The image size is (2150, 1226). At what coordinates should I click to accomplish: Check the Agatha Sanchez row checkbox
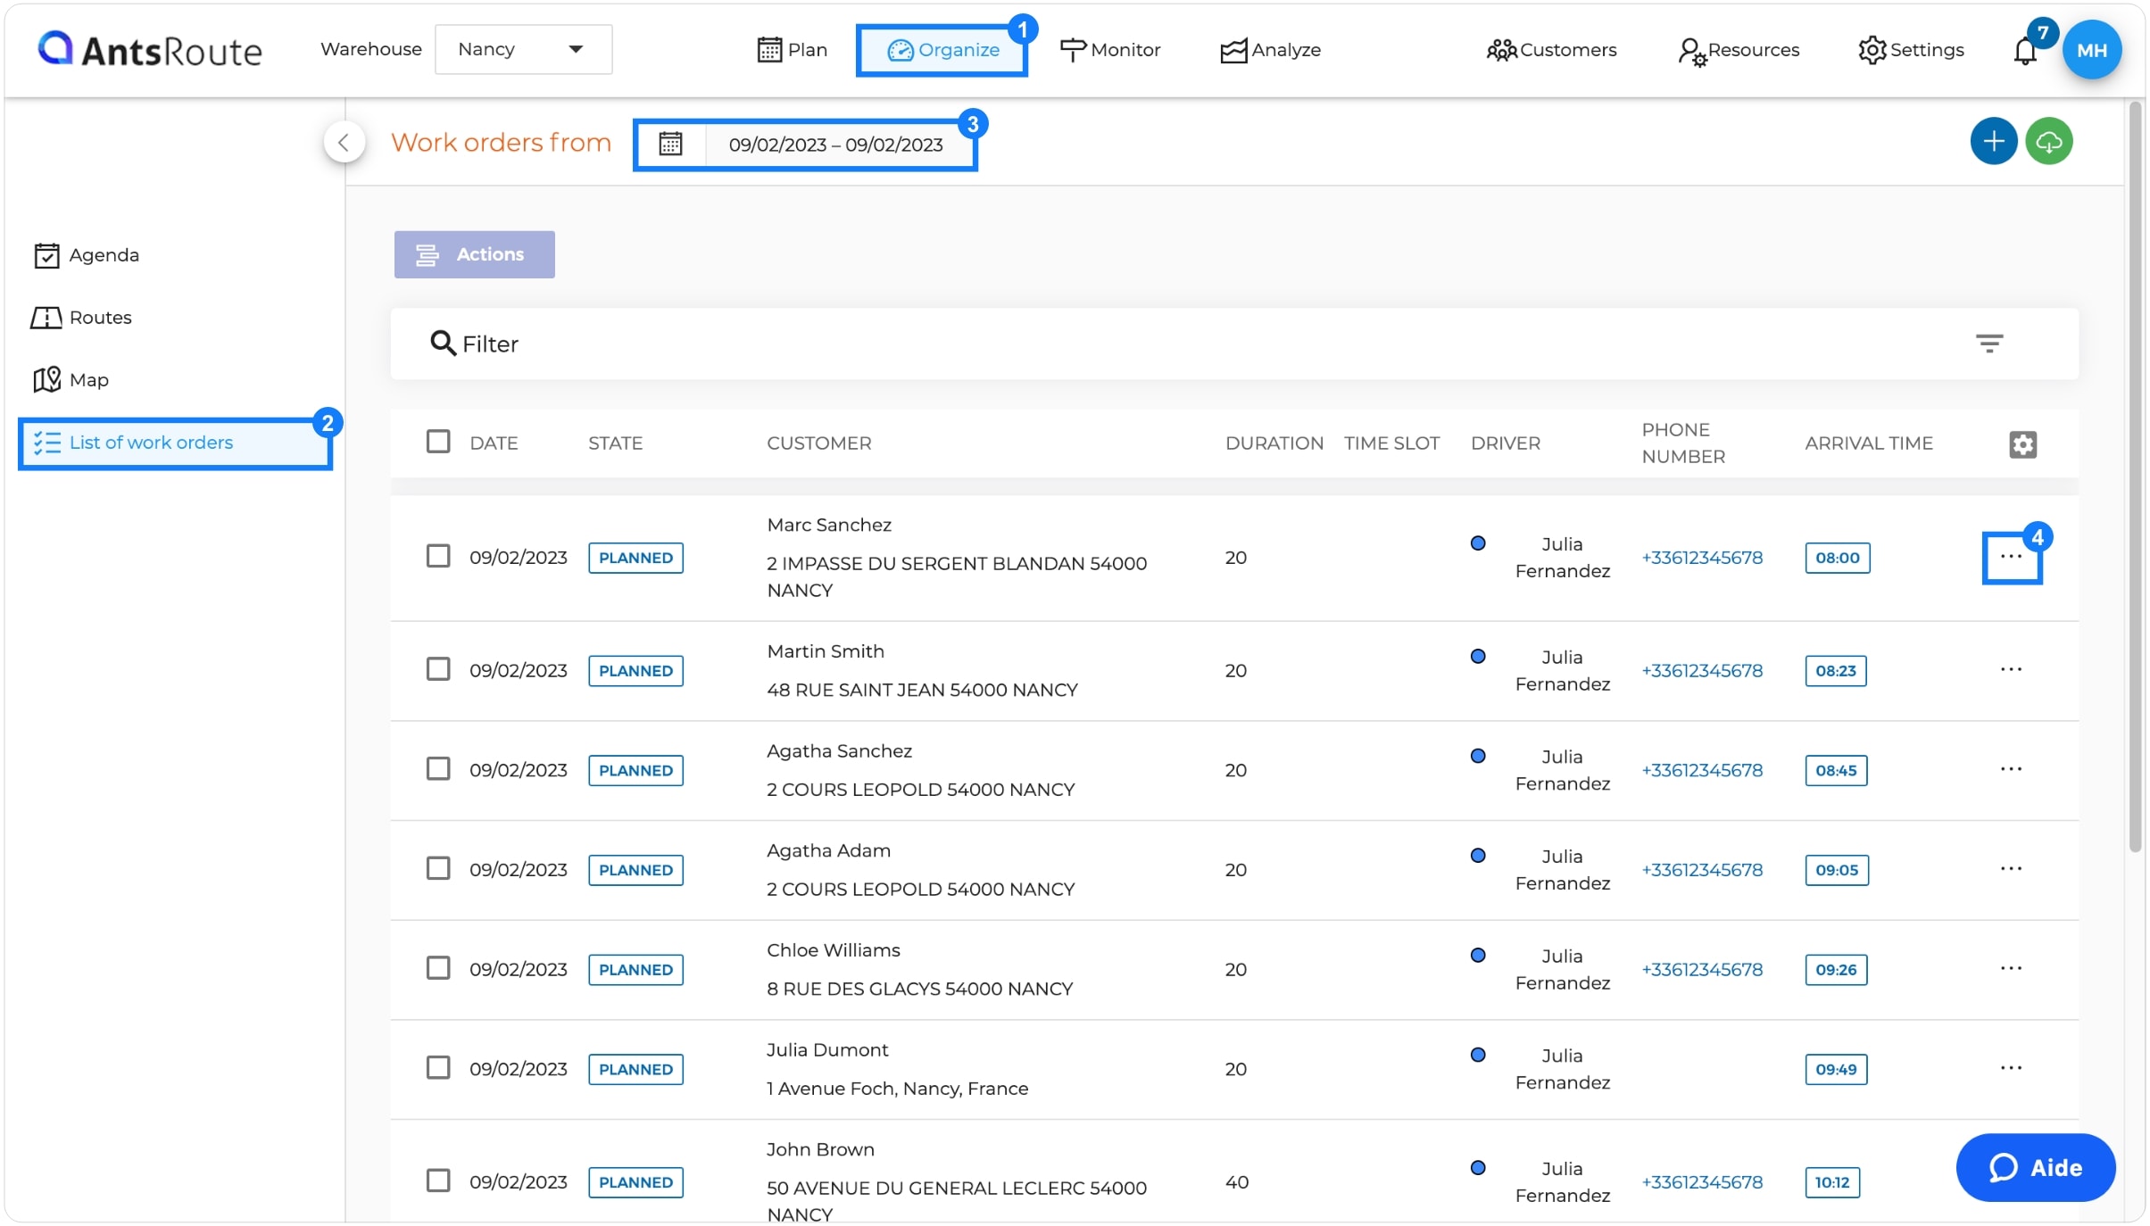coord(438,769)
